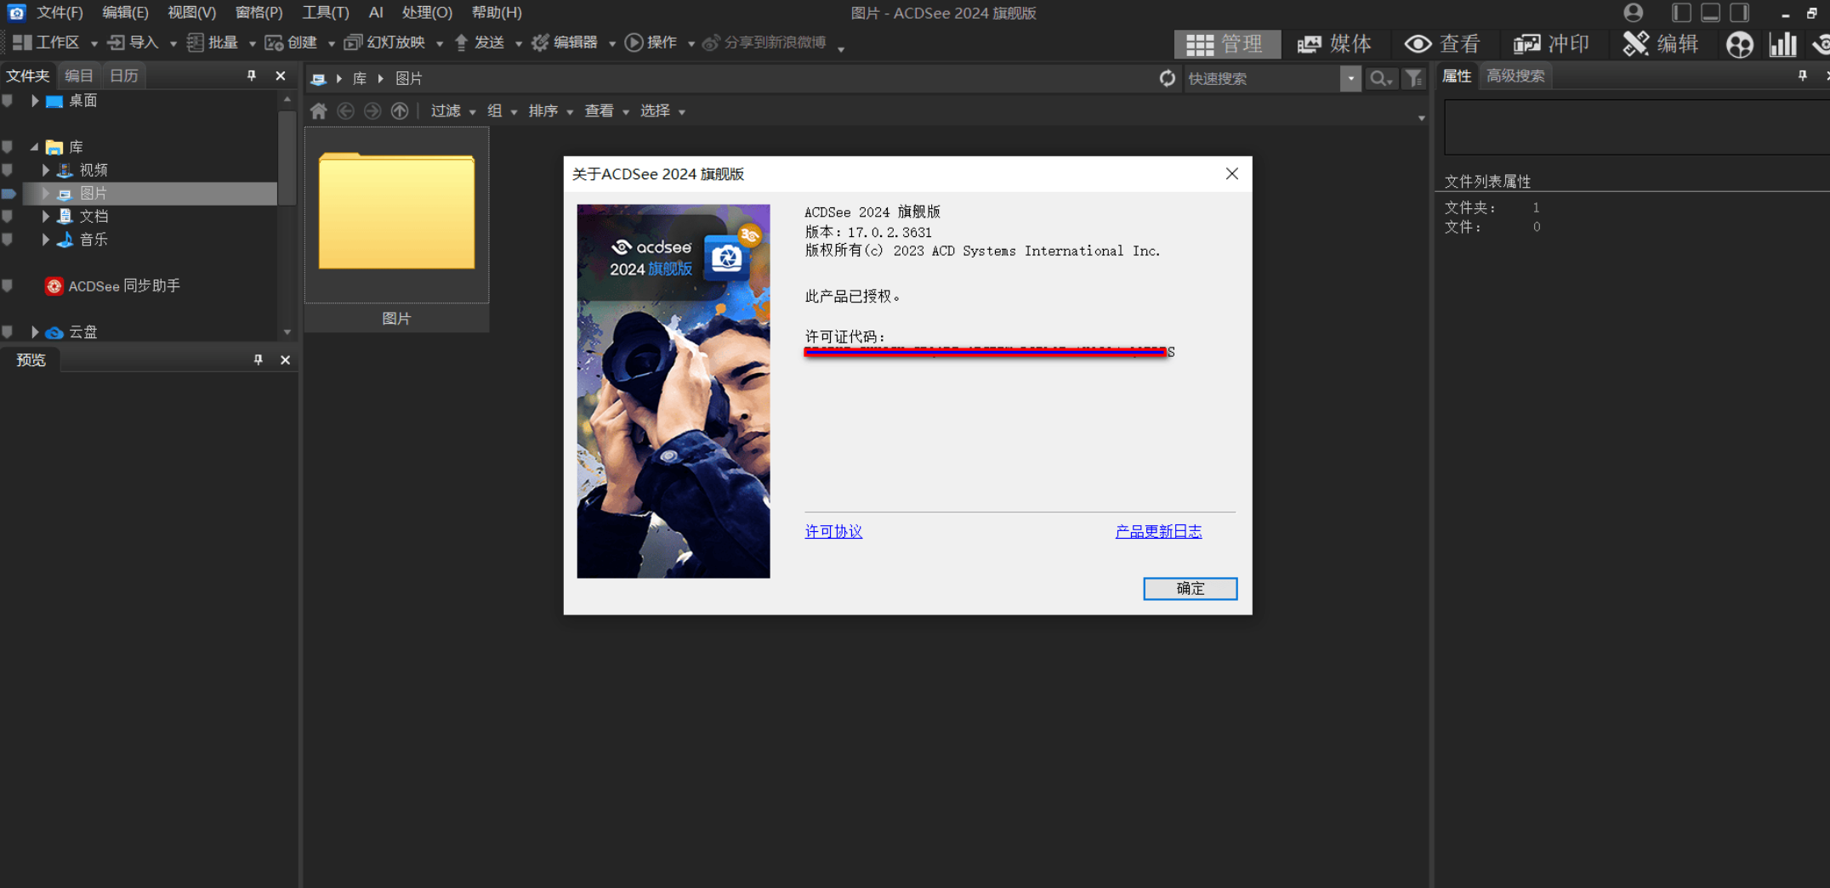
Task: Switch to Manage mode
Action: [1227, 43]
